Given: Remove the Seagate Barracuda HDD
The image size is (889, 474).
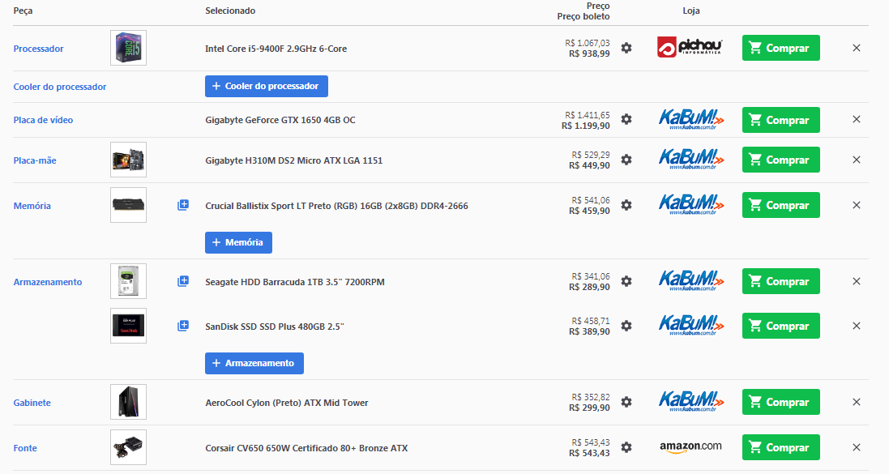Looking at the screenshot, I should pos(856,281).
